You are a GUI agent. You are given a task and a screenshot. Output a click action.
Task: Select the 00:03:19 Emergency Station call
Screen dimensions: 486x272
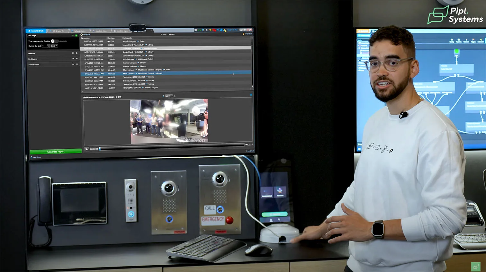pos(166,88)
